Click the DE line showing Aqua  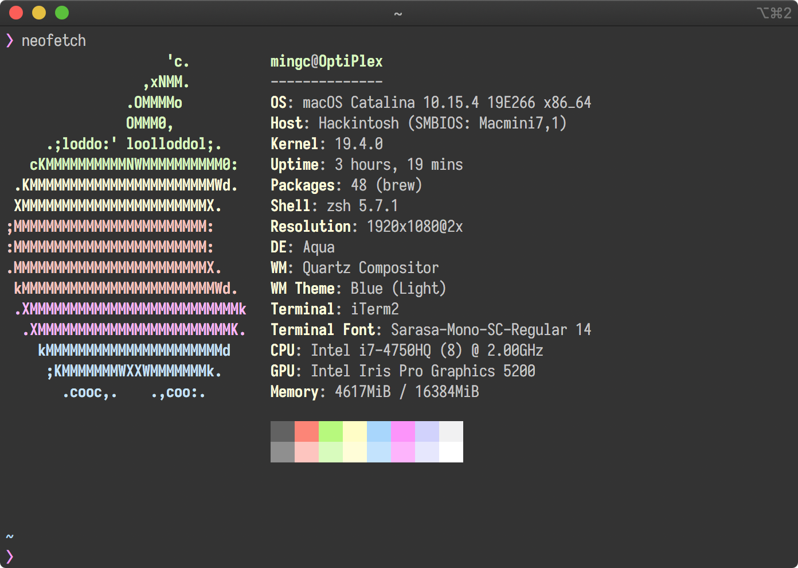coord(303,247)
